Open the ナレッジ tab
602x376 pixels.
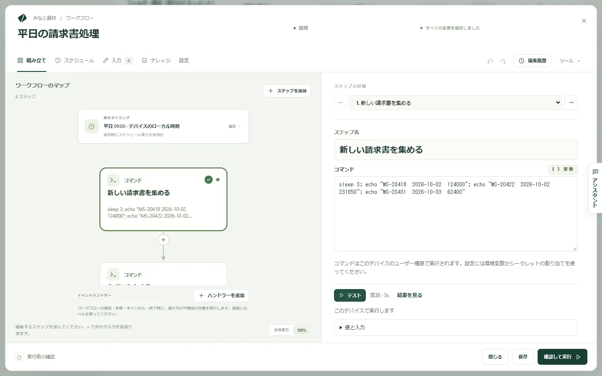156,61
